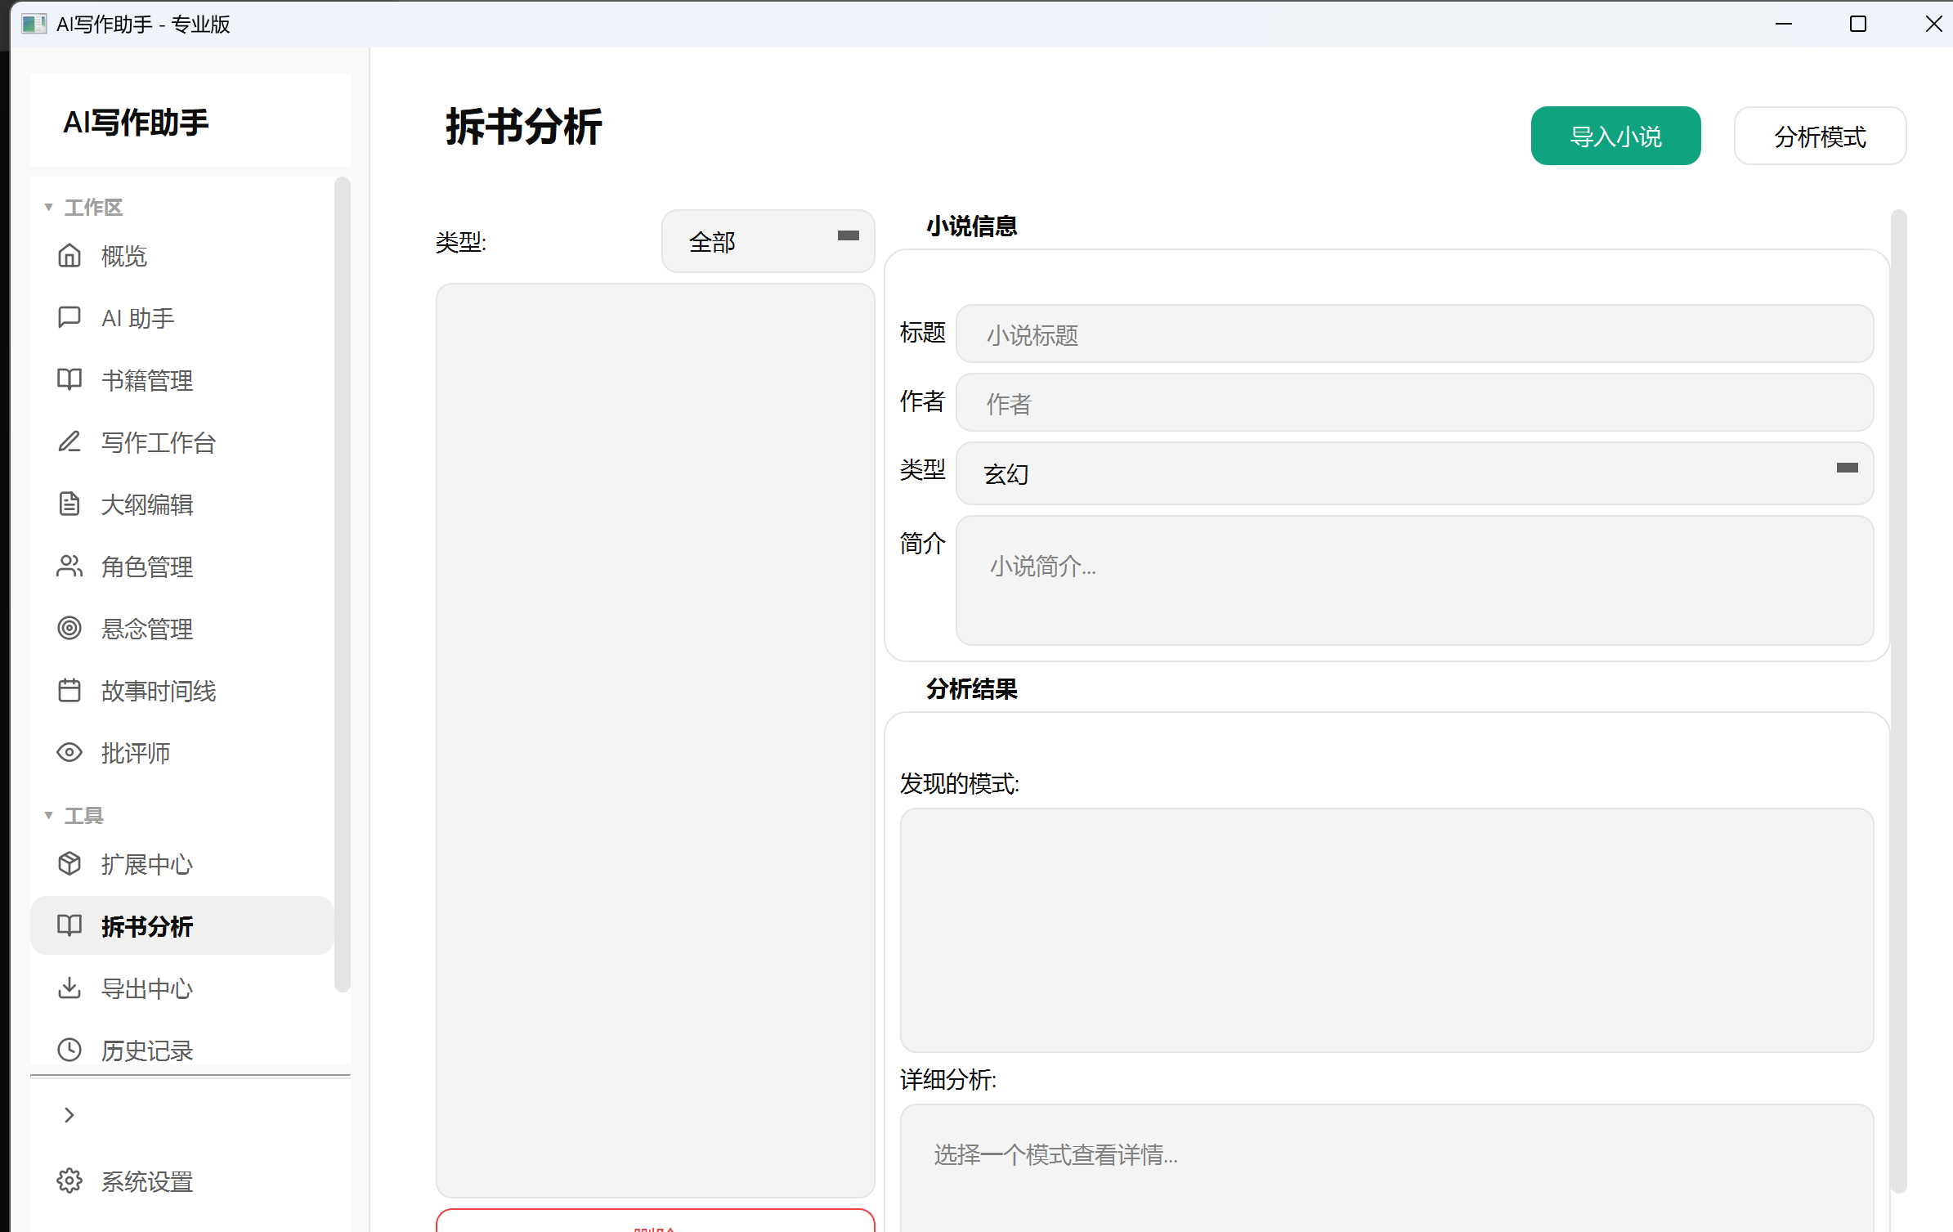Click the document icon for 大纲编辑
1953x1232 pixels.
tap(69, 504)
